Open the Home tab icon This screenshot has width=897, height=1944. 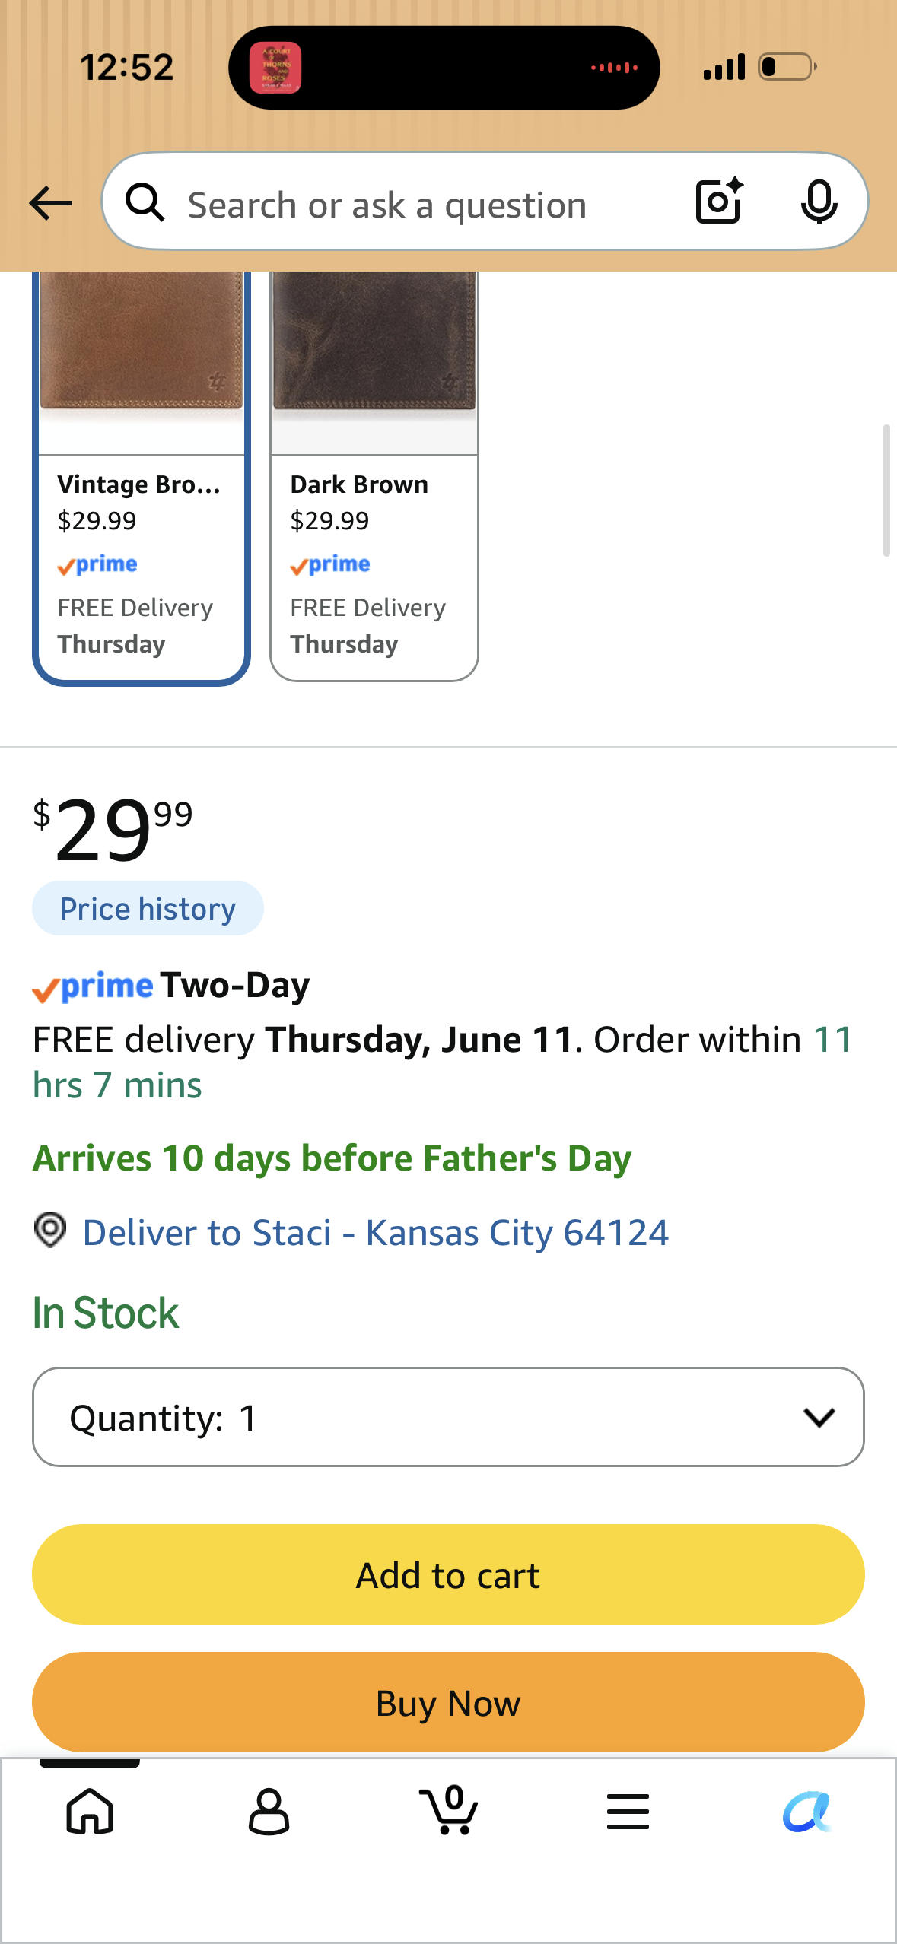point(90,1811)
